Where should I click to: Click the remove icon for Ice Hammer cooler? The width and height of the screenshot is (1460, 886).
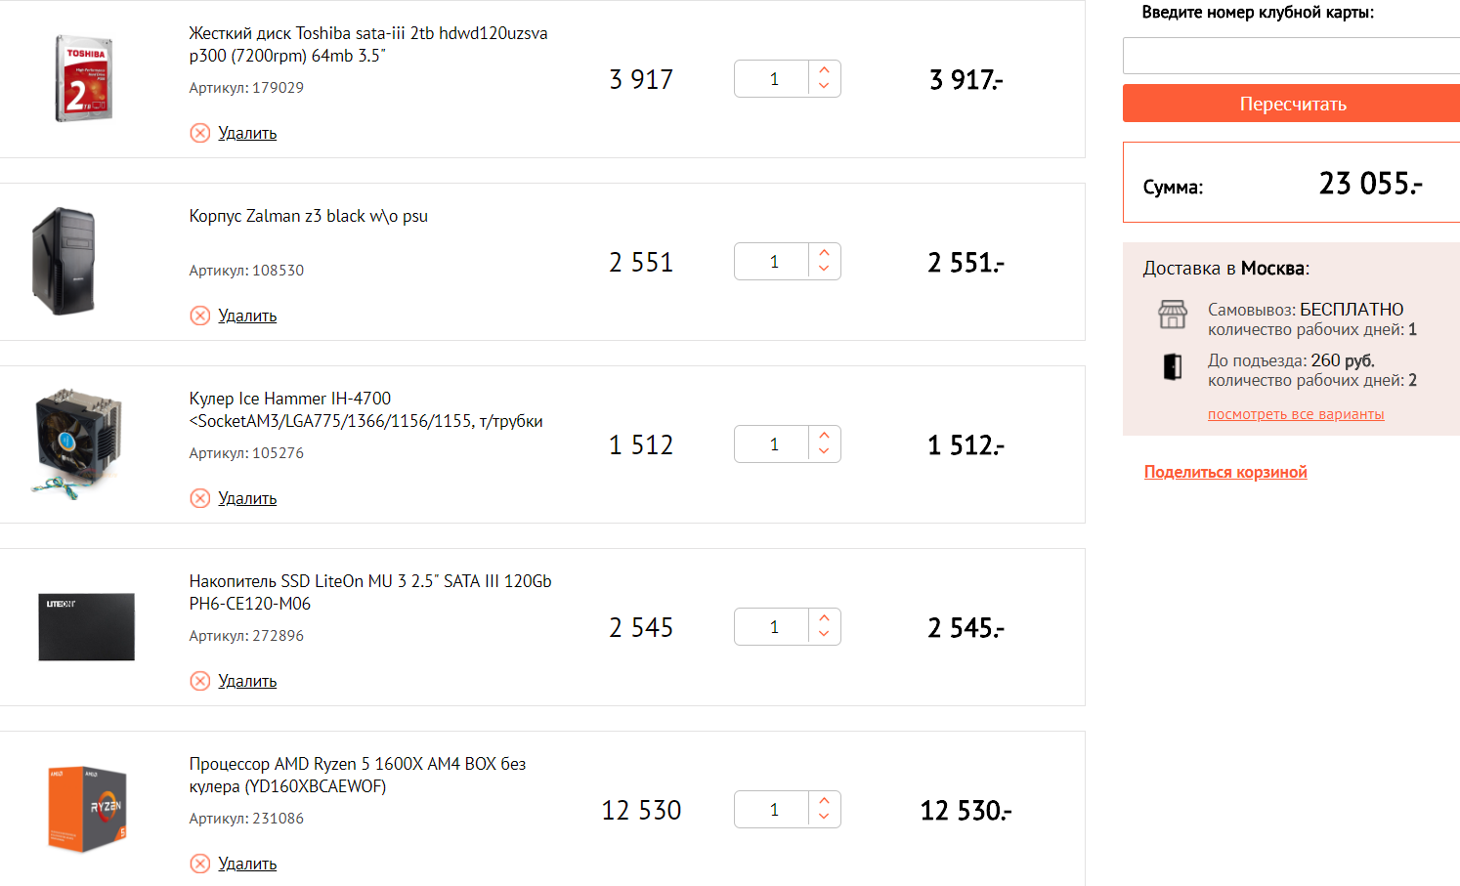tap(199, 498)
